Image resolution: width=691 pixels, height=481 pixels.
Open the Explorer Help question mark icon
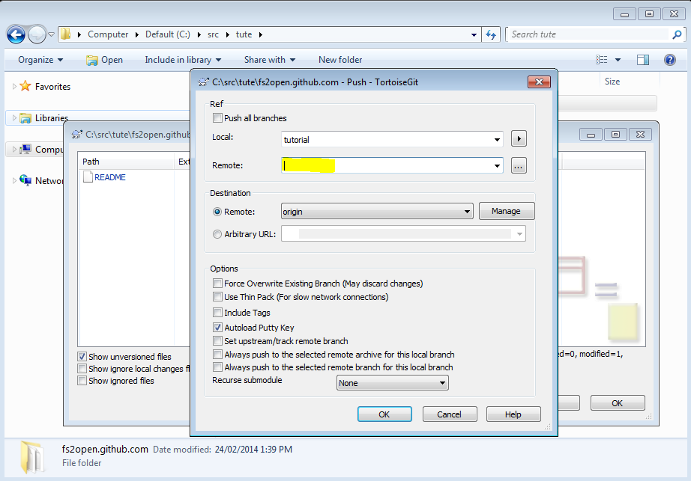(669, 60)
